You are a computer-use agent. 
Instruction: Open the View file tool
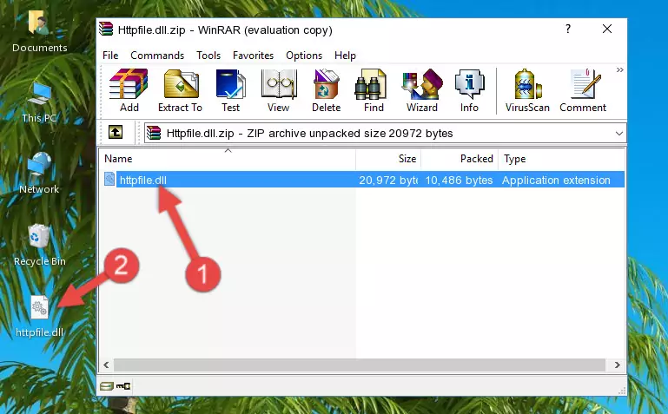click(x=279, y=90)
